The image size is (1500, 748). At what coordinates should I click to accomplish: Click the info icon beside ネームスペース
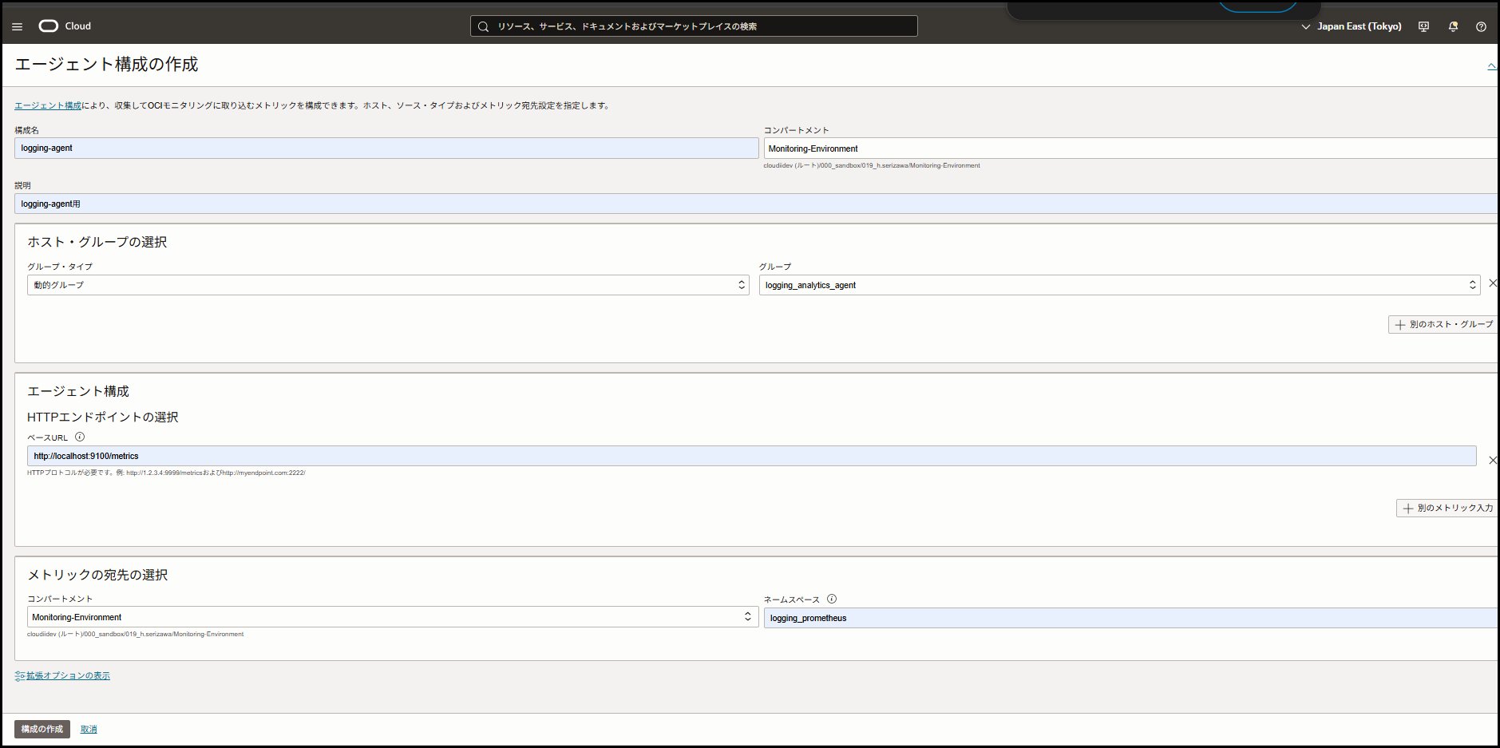(x=832, y=599)
